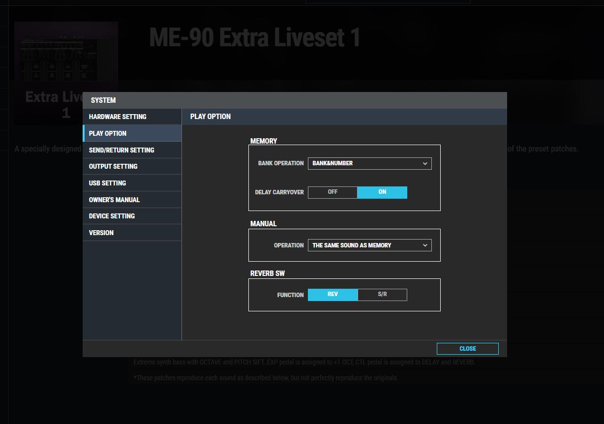604x424 pixels.
Task: Click the System dialog title
Action: coord(103,100)
